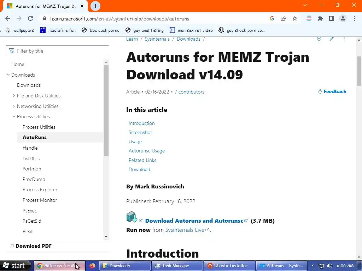Open the PsKill page
Image resolution: width=362 pixels, height=271 pixels.
click(x=28, y=231)
